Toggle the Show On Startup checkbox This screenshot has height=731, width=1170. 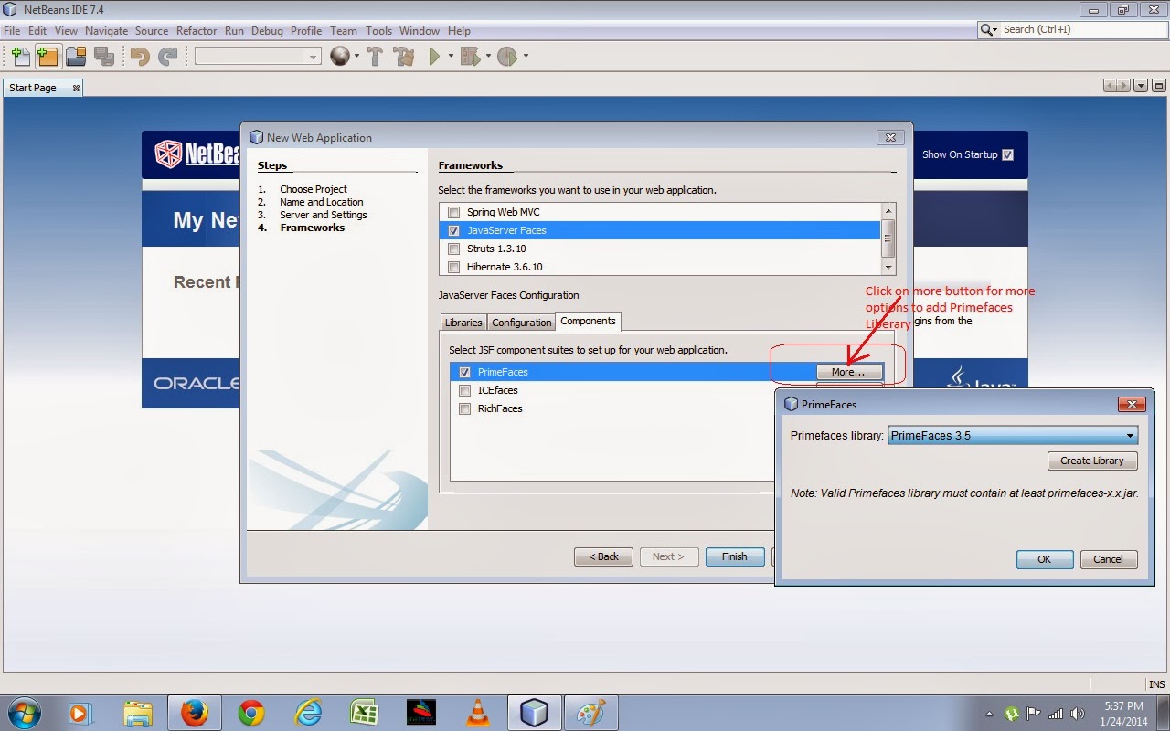(x=1007, y=154)
